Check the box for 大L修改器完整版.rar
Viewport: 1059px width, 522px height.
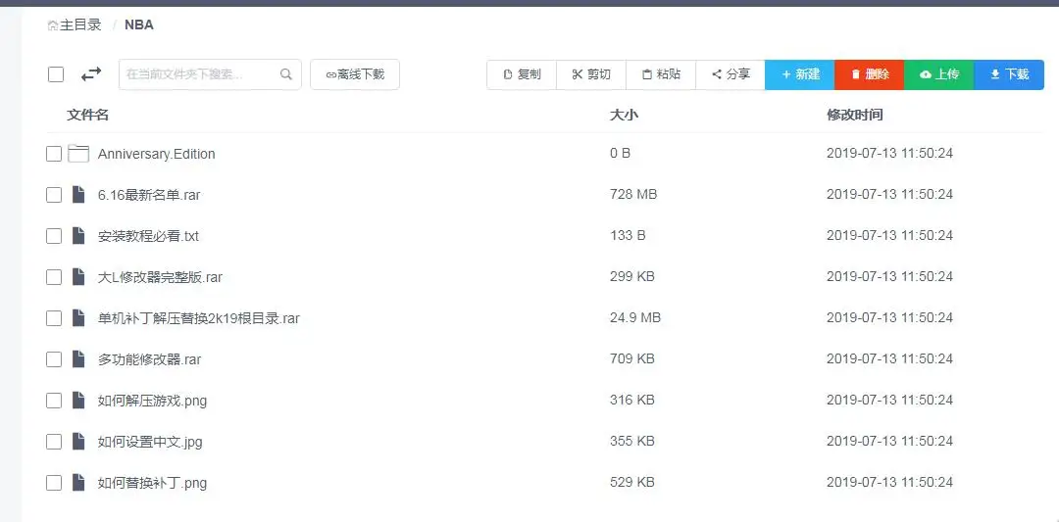54,277
